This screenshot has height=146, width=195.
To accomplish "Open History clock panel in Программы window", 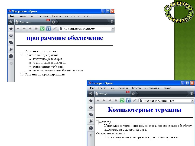I will [11, 56].
